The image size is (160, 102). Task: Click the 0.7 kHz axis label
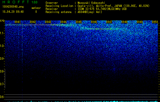click(2, 84)
